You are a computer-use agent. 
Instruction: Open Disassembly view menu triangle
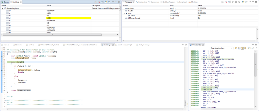pyautogui.click(x=256, y=48)
